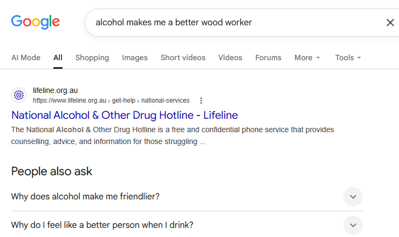399x237 pixels.
Task: Go to Short videos tab
Action: point(183,58)
